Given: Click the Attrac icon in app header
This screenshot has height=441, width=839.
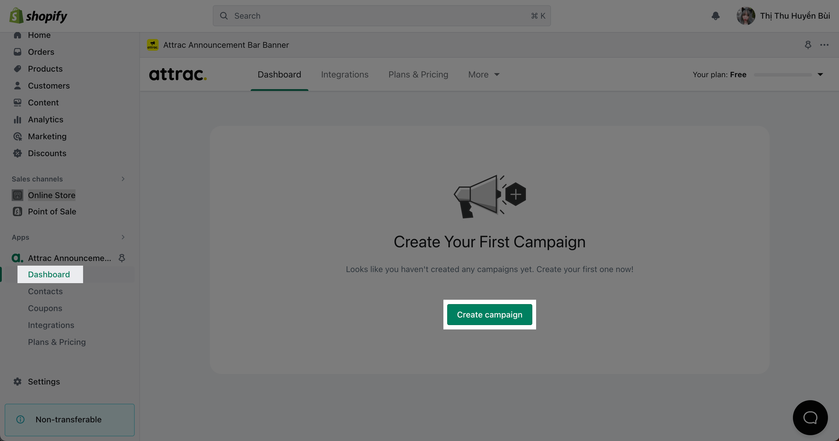Looking at the screenshot, I should click(x=152, y=45).
